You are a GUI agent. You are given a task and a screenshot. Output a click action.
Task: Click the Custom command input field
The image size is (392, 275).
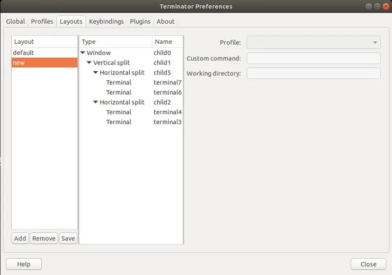pyautogui.click(x=314, y=58)
